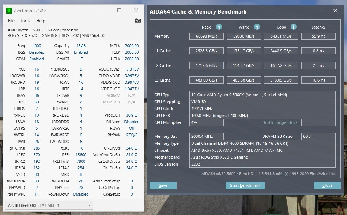
Task: Open the Help menu in ZenTimings
Action: pyautogui.click(x=41, y=21)
